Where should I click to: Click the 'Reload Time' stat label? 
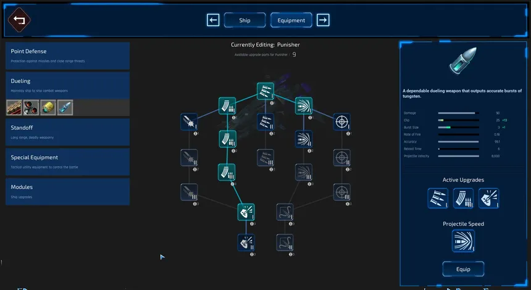pos(412,149)
